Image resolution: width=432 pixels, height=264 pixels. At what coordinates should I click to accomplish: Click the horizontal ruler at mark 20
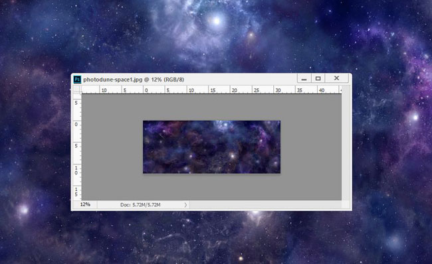[235, 90]
